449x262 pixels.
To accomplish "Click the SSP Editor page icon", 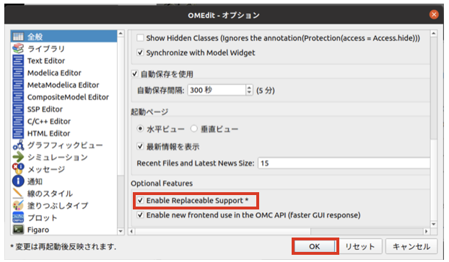I will point(18,109).
